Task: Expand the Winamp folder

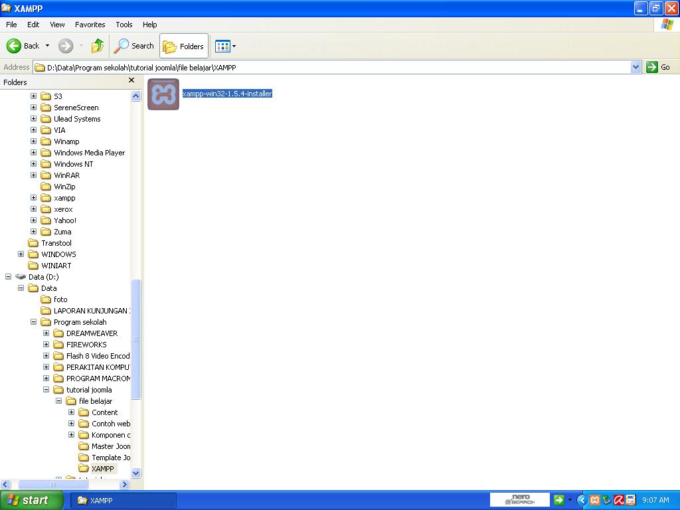Action: tap(33, 141)
